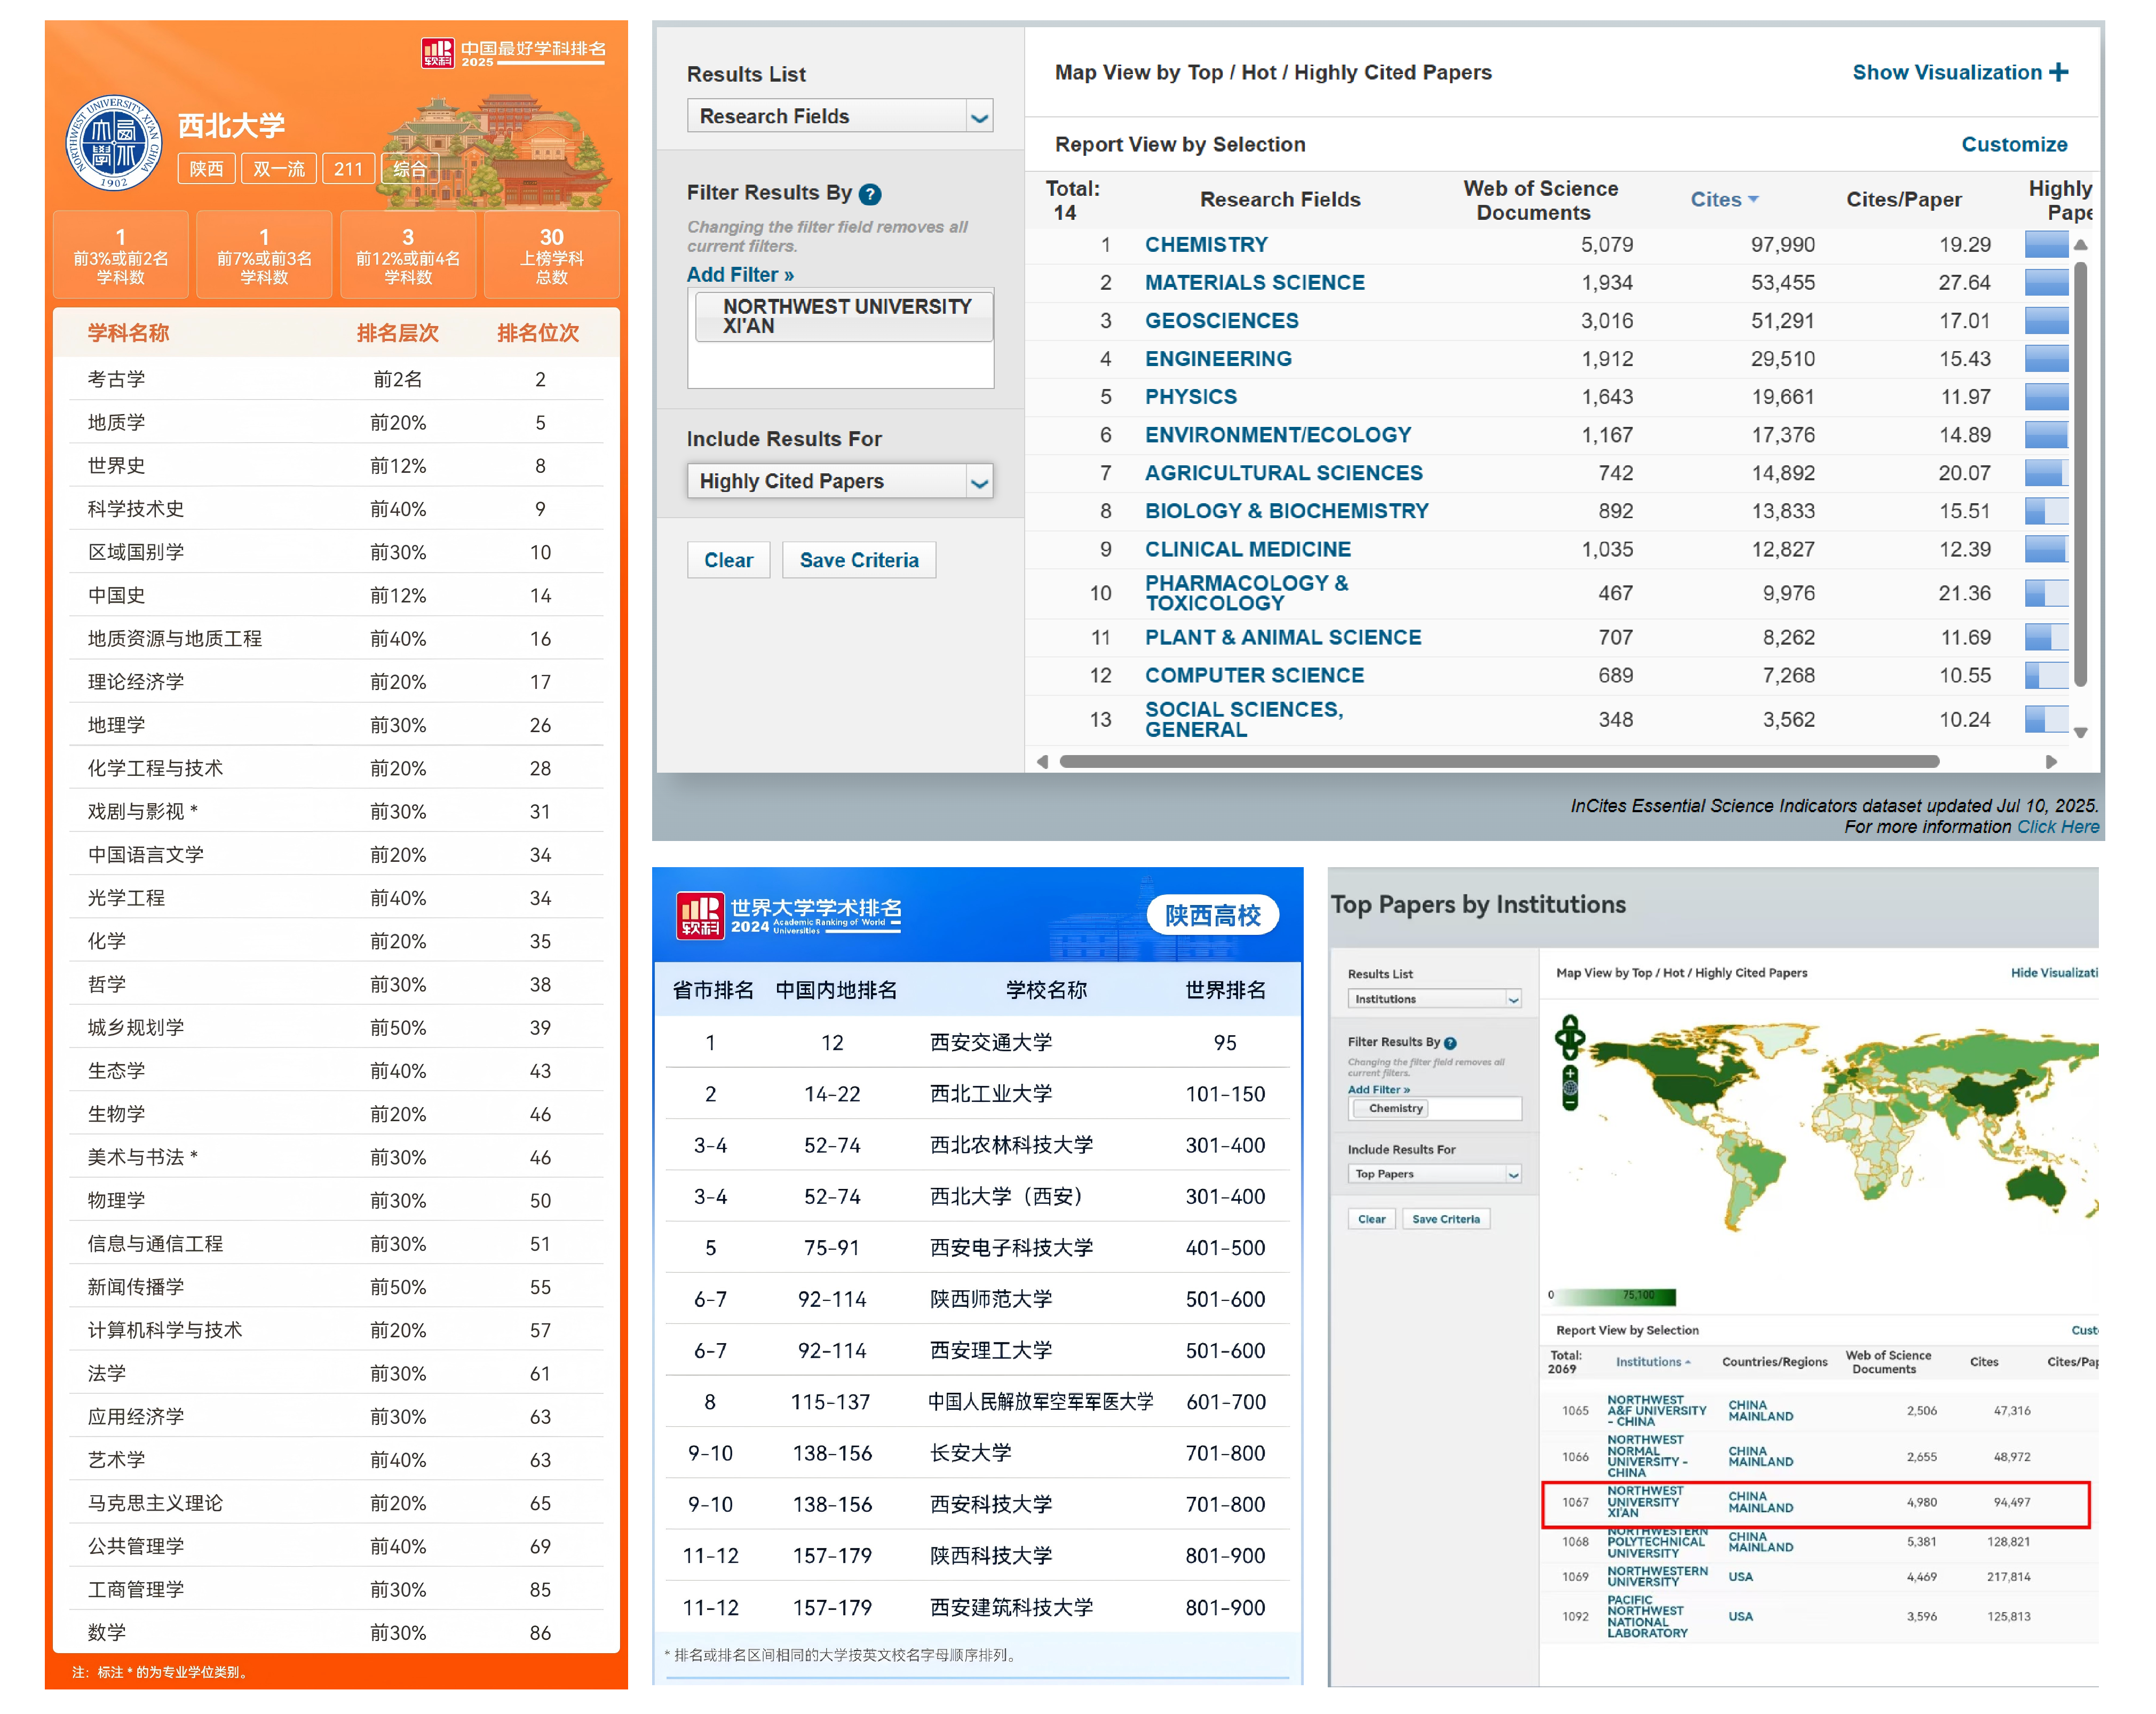
Task: Click the Save Criteria button in upper panel
Action: click(x=858, y=560)
